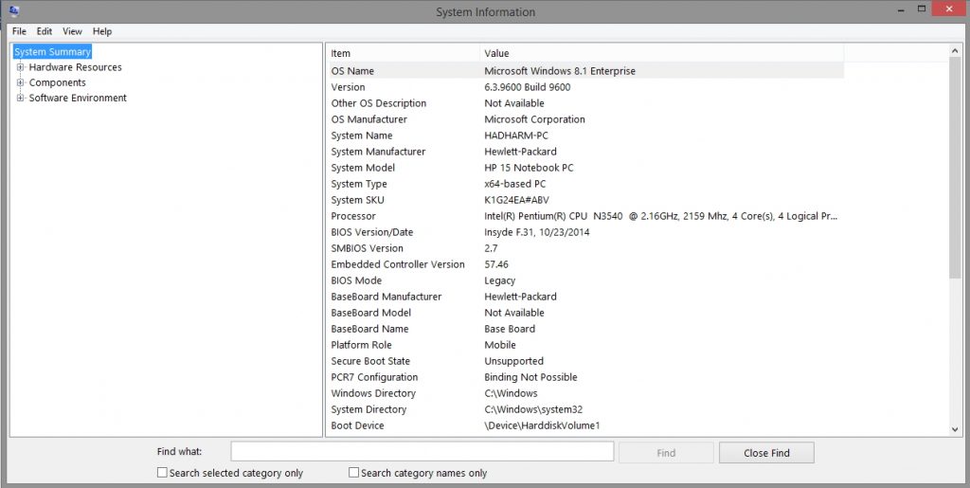
Task: Select the Version row
Action: pyautogui.click(x=584, y=87)
